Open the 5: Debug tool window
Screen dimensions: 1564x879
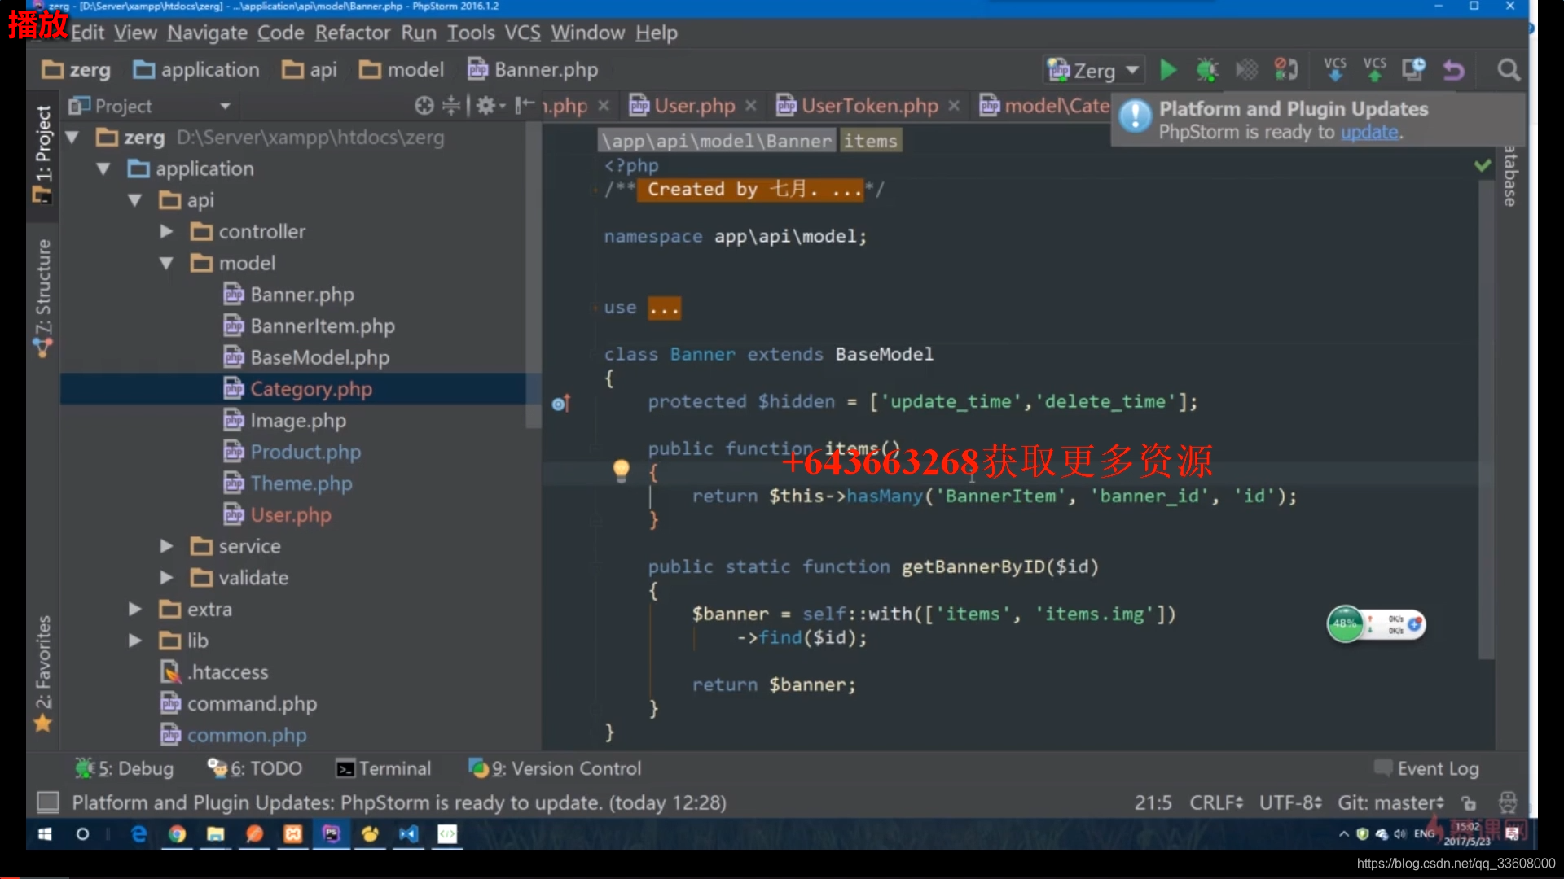125,768
